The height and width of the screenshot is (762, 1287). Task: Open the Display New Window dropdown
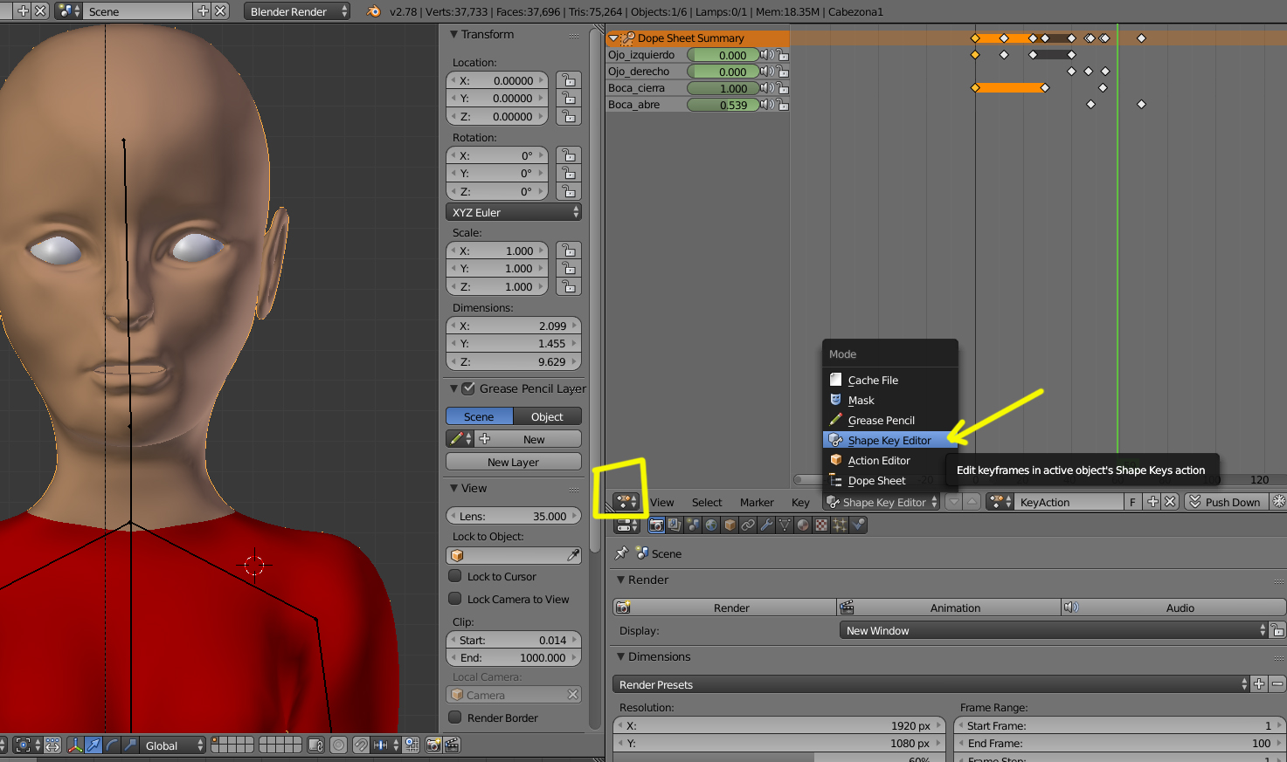click(x=1053, y=630)
